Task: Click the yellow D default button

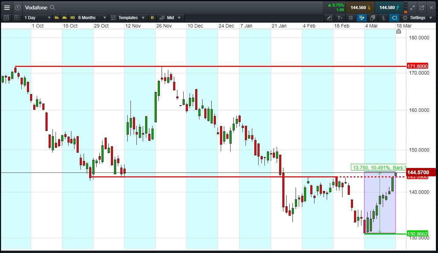Action: [152, 17]
